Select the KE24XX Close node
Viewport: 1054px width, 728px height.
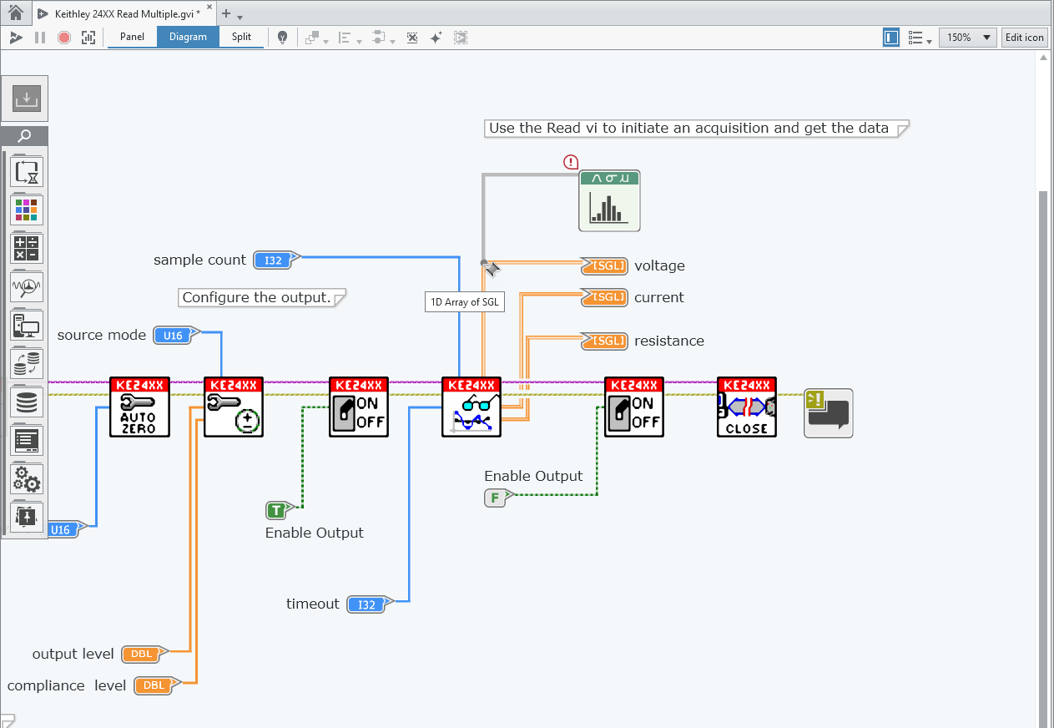click(x=746, y=407)
